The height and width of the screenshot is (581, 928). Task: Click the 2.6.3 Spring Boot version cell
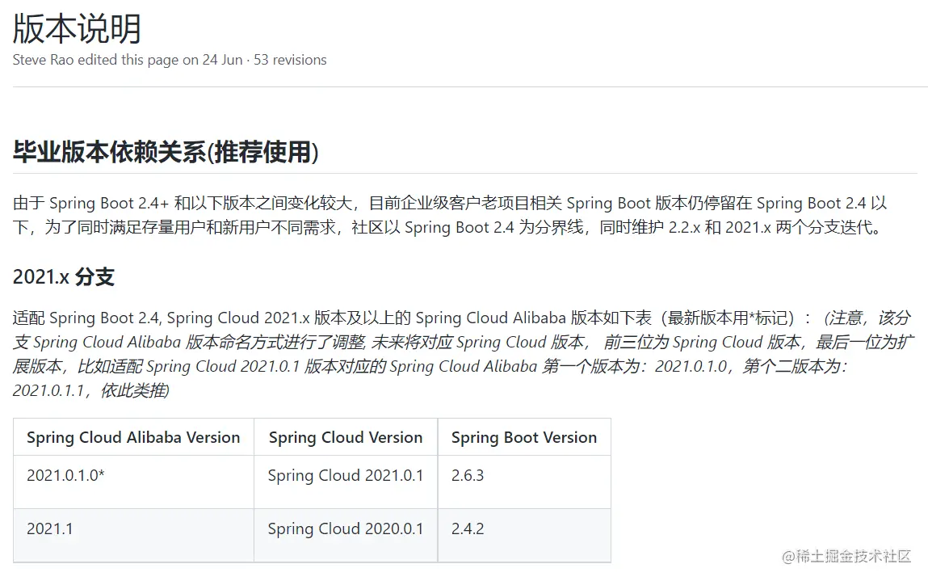point(468,475)
